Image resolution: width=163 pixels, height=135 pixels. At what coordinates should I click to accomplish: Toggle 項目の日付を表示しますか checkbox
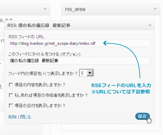click(x=11, y=106)
